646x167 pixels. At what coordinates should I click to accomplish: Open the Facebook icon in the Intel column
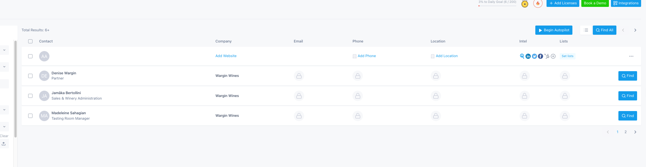540,56
